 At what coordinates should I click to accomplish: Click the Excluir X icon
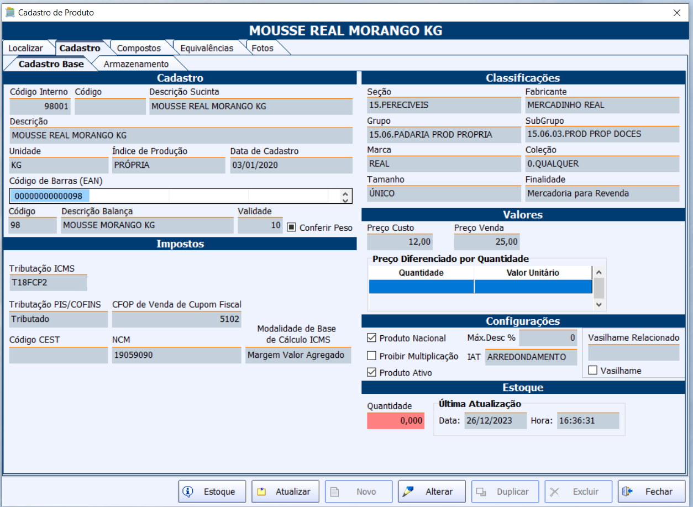click(x=555, y=492)
